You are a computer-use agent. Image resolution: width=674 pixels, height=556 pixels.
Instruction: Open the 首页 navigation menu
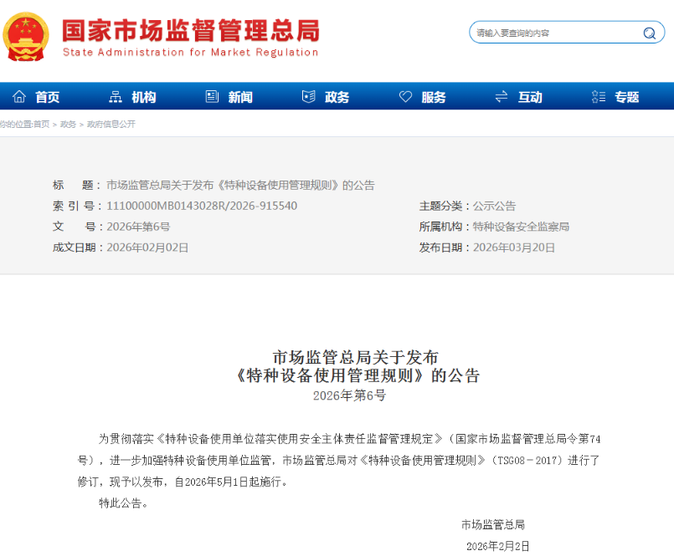point(47,97)
